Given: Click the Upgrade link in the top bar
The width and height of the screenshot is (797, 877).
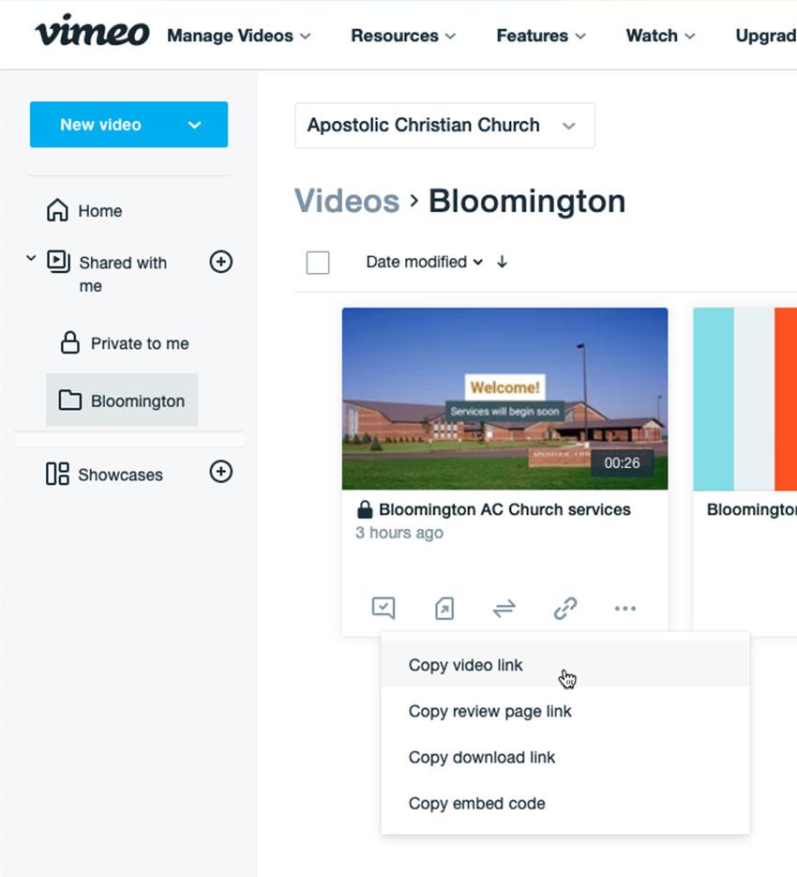Looking at the screenshot, I should [766, 36].
